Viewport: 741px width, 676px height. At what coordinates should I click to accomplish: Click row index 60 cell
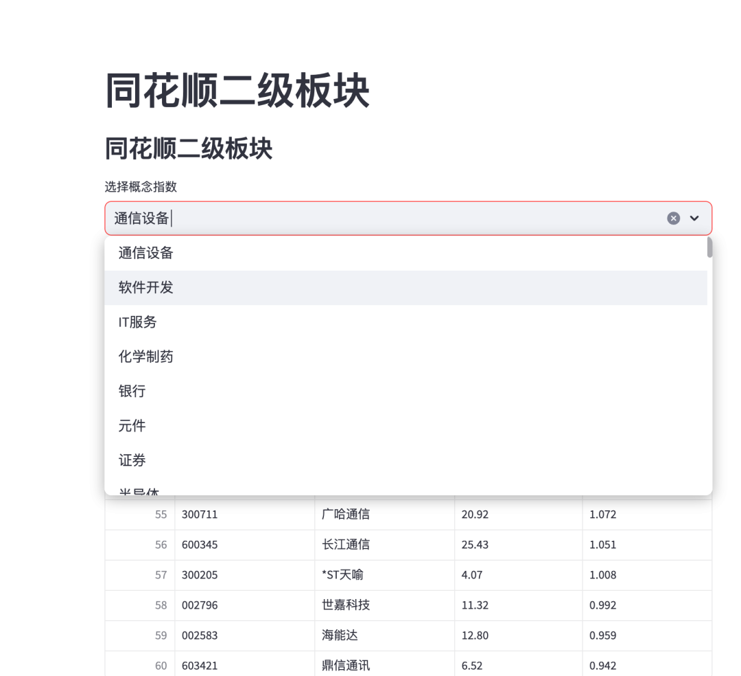coord(140,664)
